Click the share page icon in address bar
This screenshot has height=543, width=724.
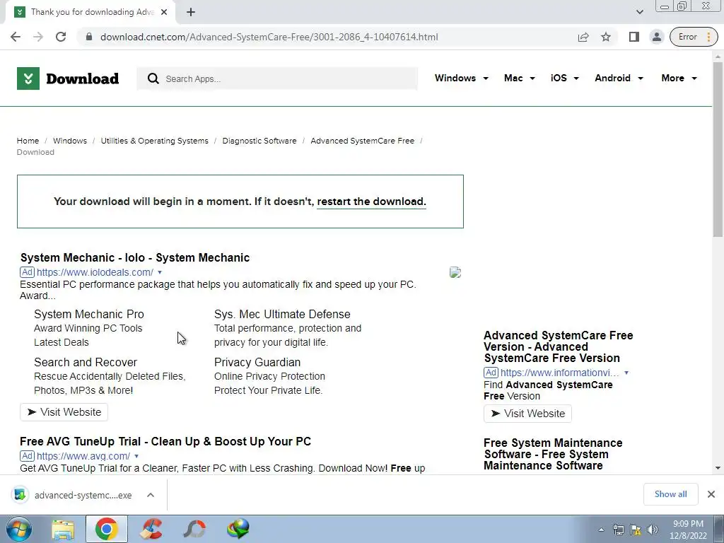(583, 37)
